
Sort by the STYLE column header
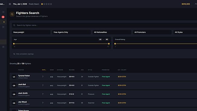click(90, 70)
